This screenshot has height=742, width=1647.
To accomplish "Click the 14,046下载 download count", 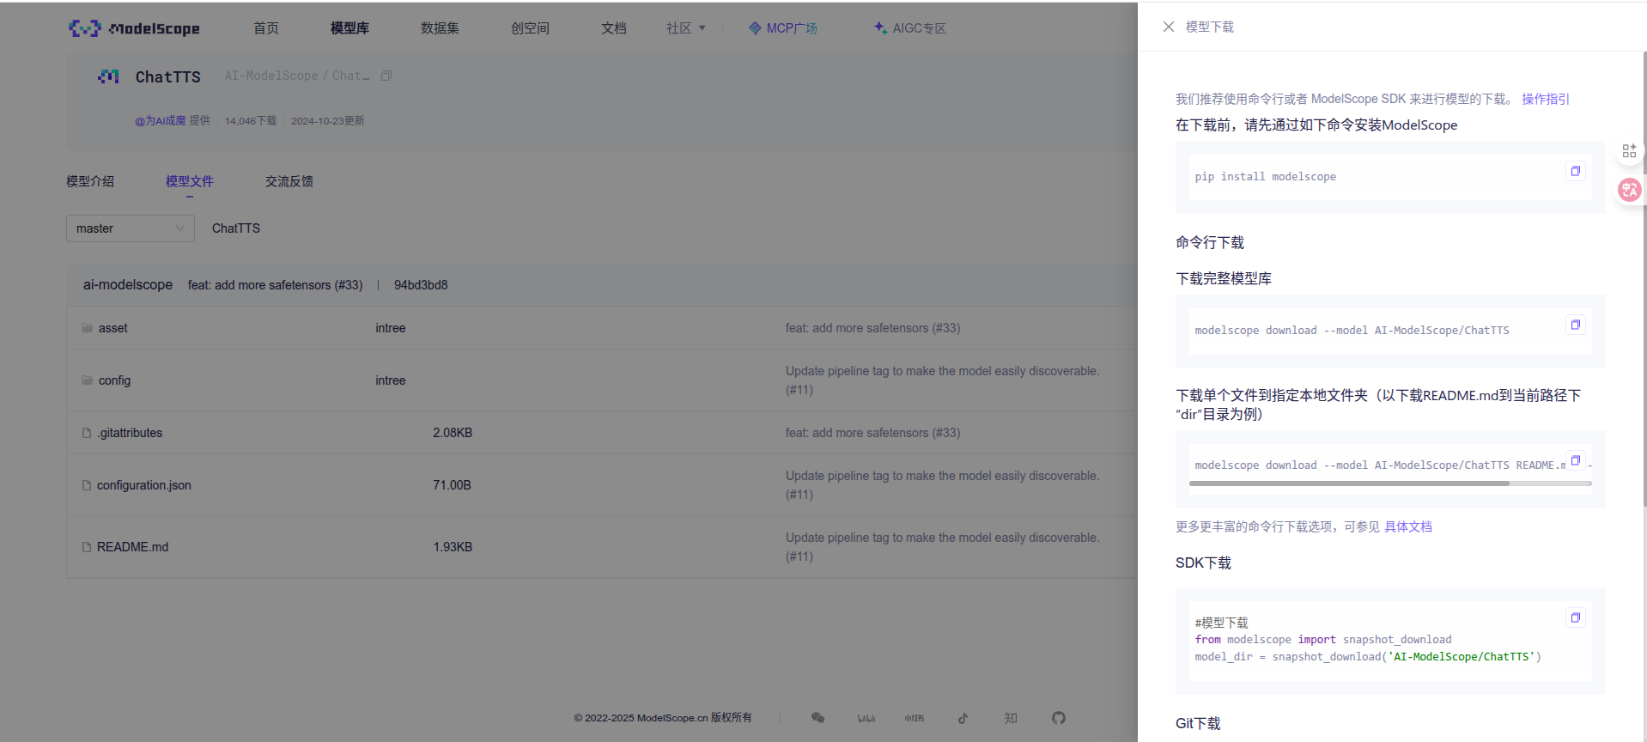I will point(251,121).
